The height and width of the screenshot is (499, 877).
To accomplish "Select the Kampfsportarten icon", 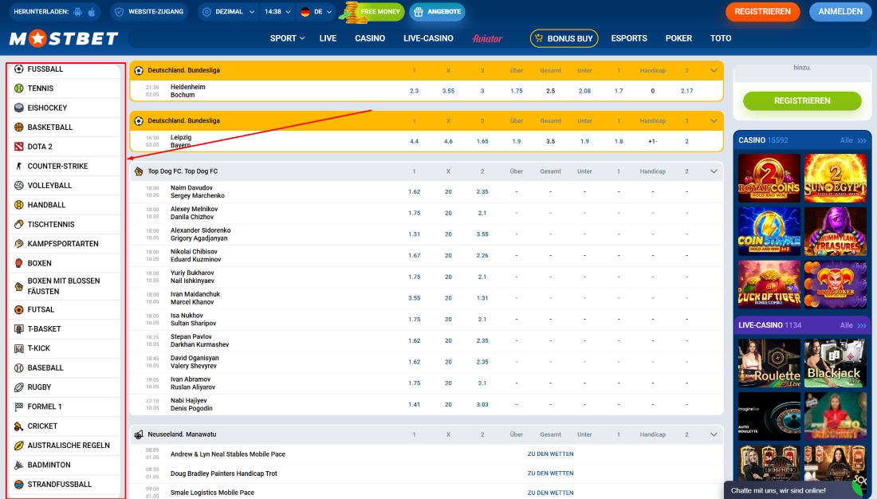I will click(19, 244).
